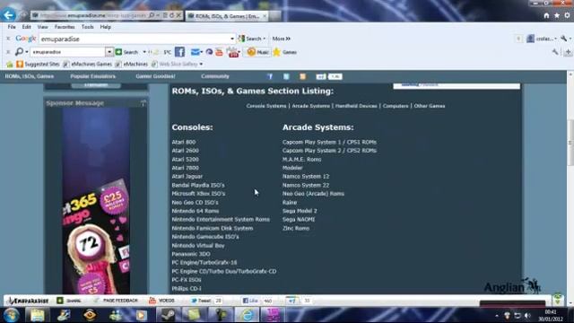
Task: Click Page Feedback in bottom bar
Action: tap(116, 301)
